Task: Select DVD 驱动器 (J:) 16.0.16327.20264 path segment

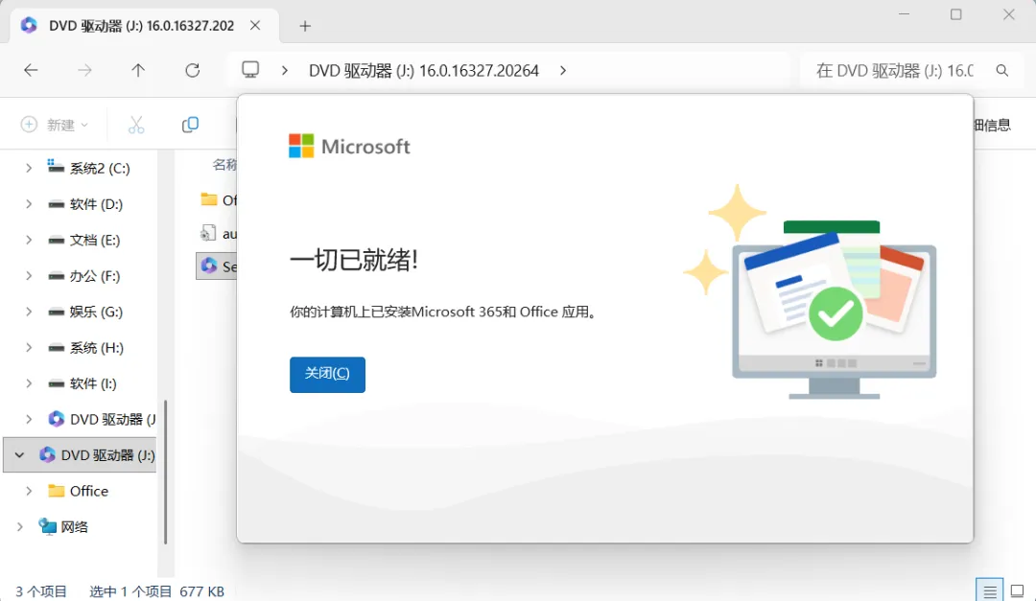Action: click(x=424, y=71)
